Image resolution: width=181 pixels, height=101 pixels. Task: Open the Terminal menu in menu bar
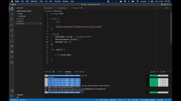[x=57, y=1]
